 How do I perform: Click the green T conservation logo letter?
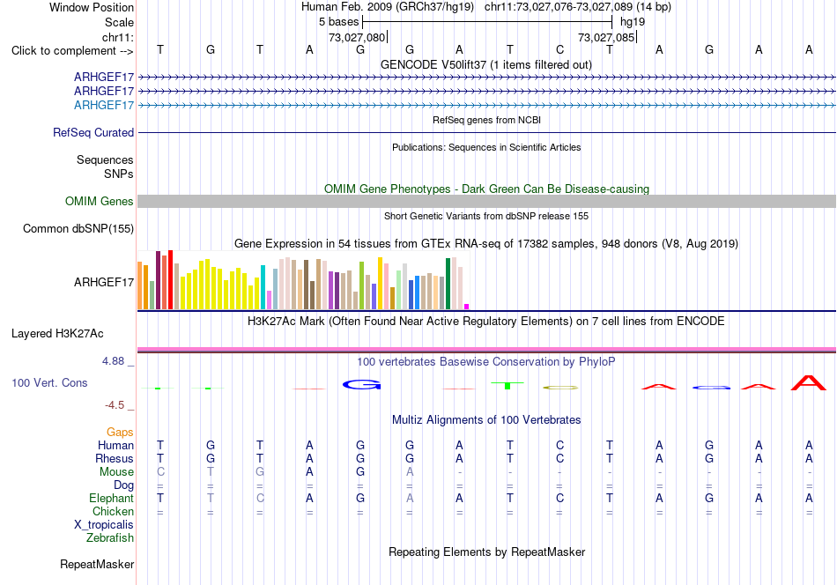click(x=507, y=385)
